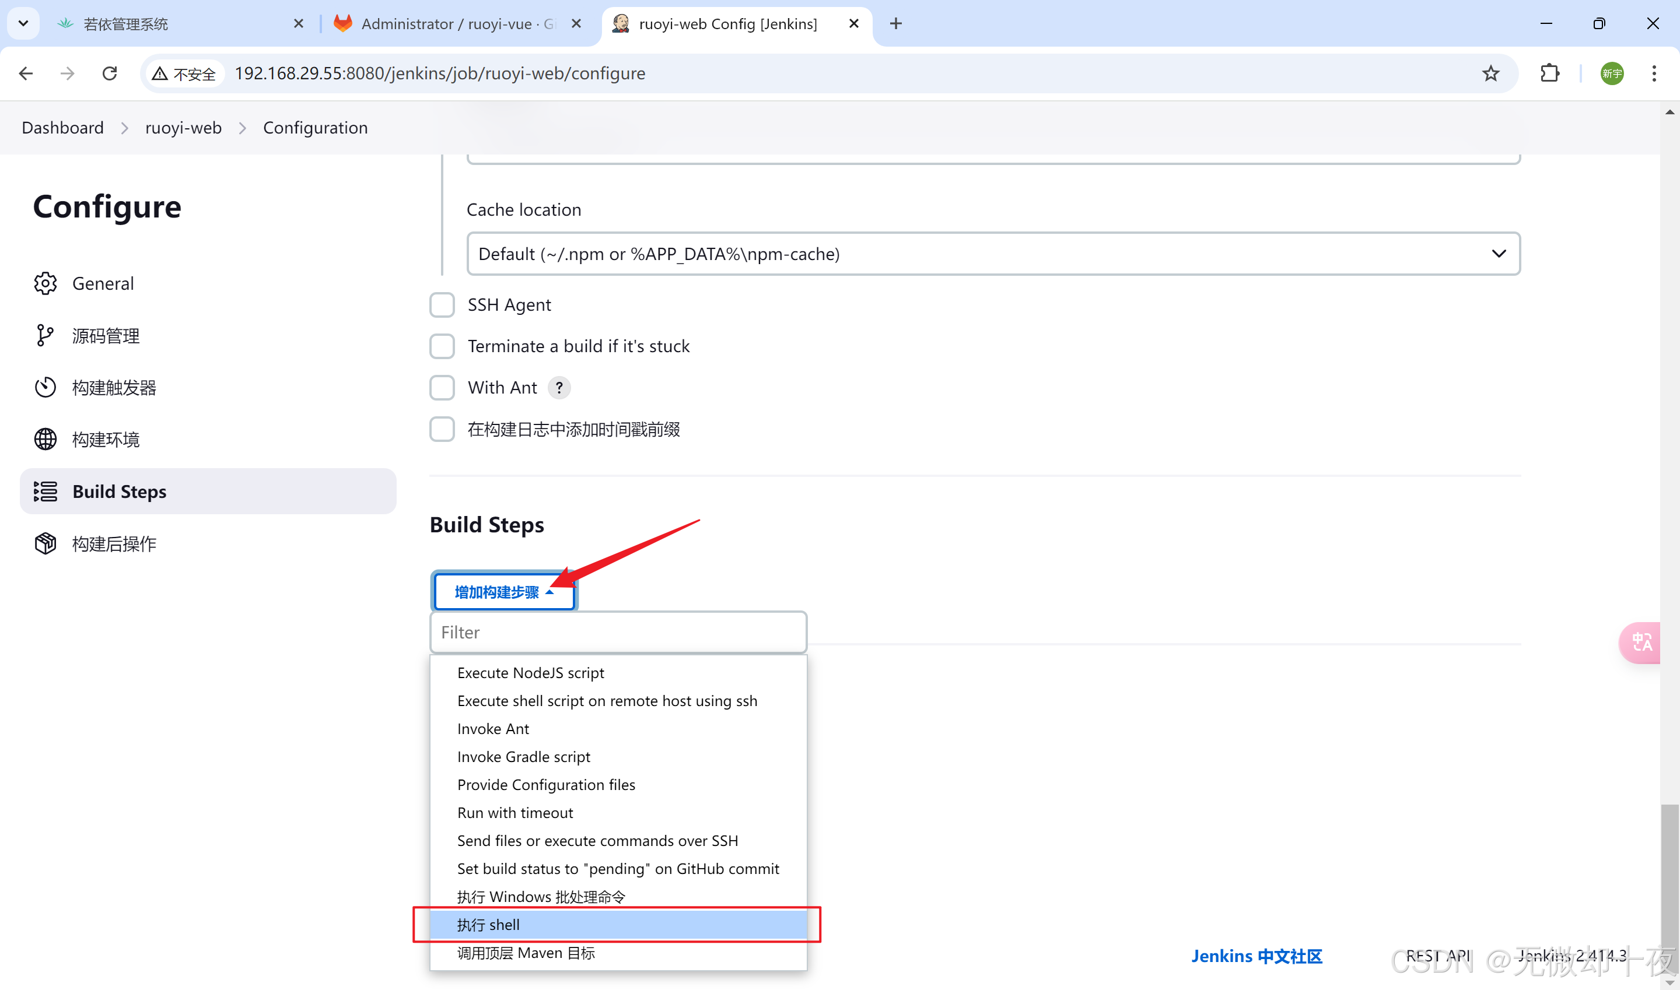Toggle the With Ant checkbox

(x=442, y=388)
